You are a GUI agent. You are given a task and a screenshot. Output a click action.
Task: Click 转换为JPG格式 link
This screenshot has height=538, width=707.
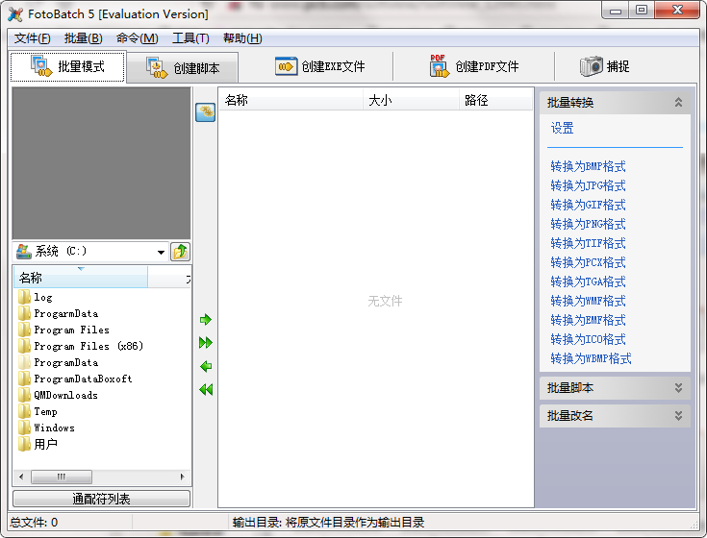pos(588,185)
